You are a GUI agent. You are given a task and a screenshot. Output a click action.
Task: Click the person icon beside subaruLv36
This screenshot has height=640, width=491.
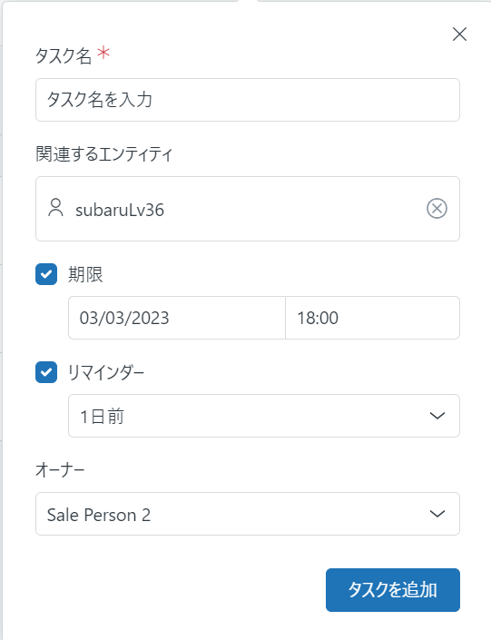pos(55,208)
